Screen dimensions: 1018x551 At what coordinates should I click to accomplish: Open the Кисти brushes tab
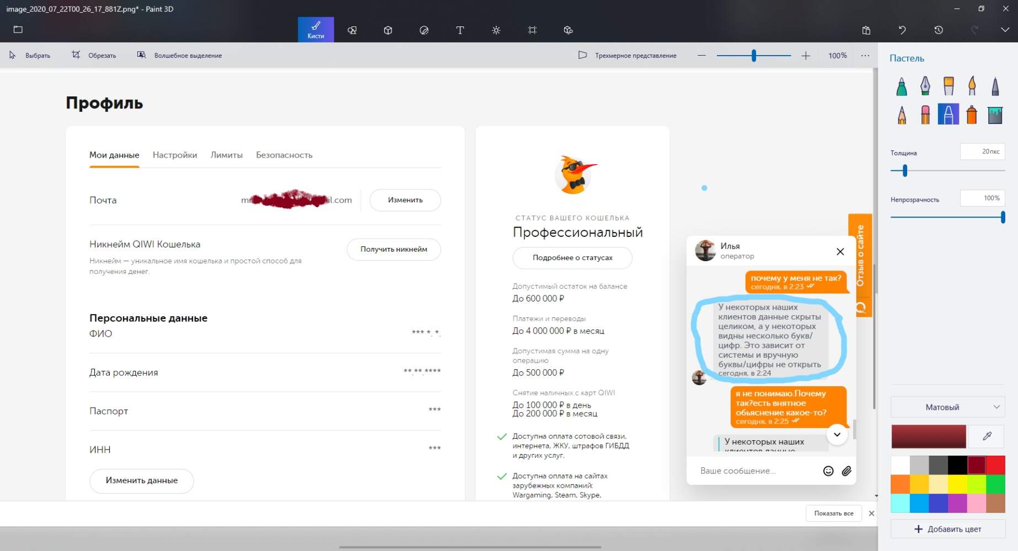315,30
